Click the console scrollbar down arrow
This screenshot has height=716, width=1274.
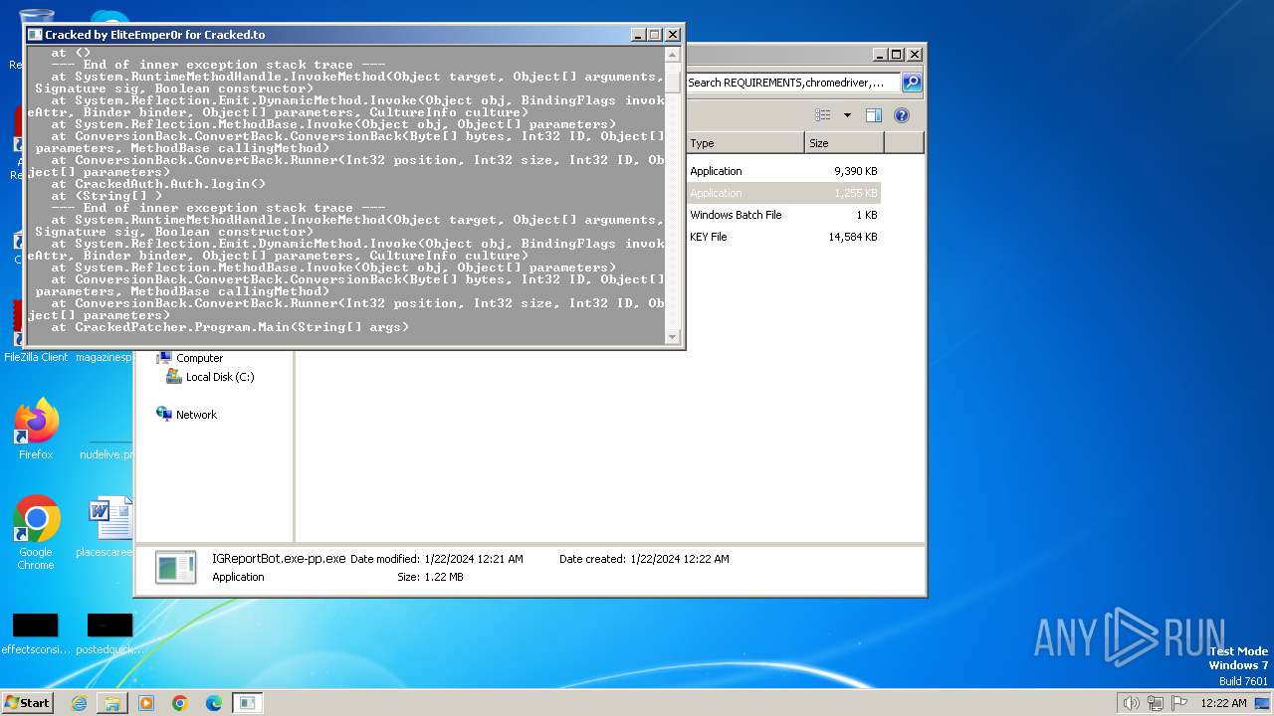(x=674, y=337)
